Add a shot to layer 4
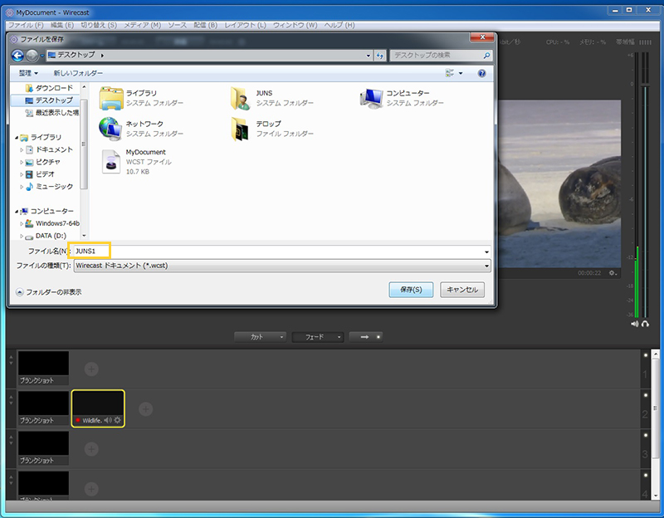Image resolution: width=664 pixels, height=518 pixels. 91,489
